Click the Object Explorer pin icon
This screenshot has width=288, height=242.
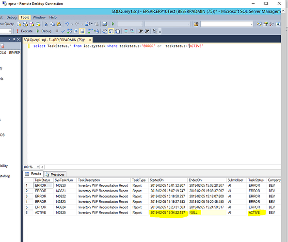[x=14, y=39]
